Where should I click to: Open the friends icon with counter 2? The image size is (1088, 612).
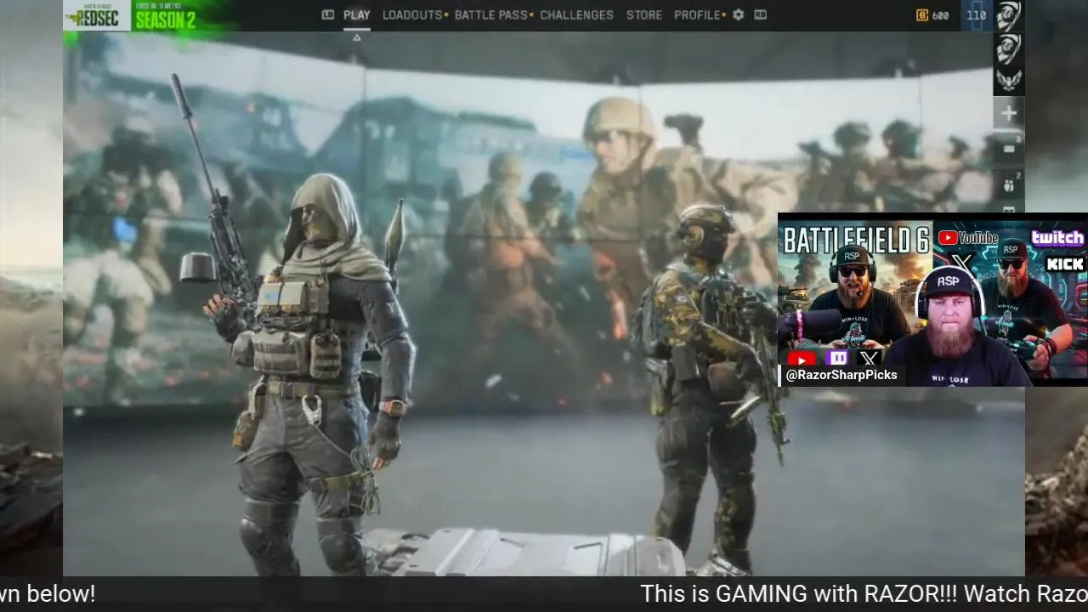1009,184
